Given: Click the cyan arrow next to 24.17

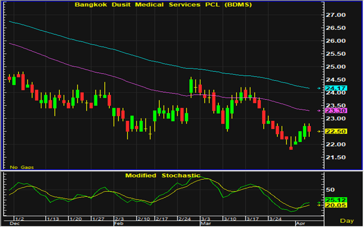Looking at the screenshot, I should tap(319, 88).
